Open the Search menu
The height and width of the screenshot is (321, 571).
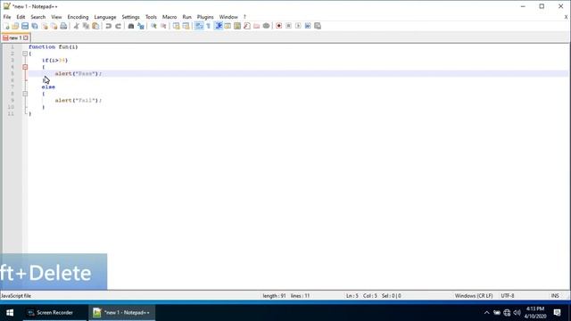click(37, 17)
